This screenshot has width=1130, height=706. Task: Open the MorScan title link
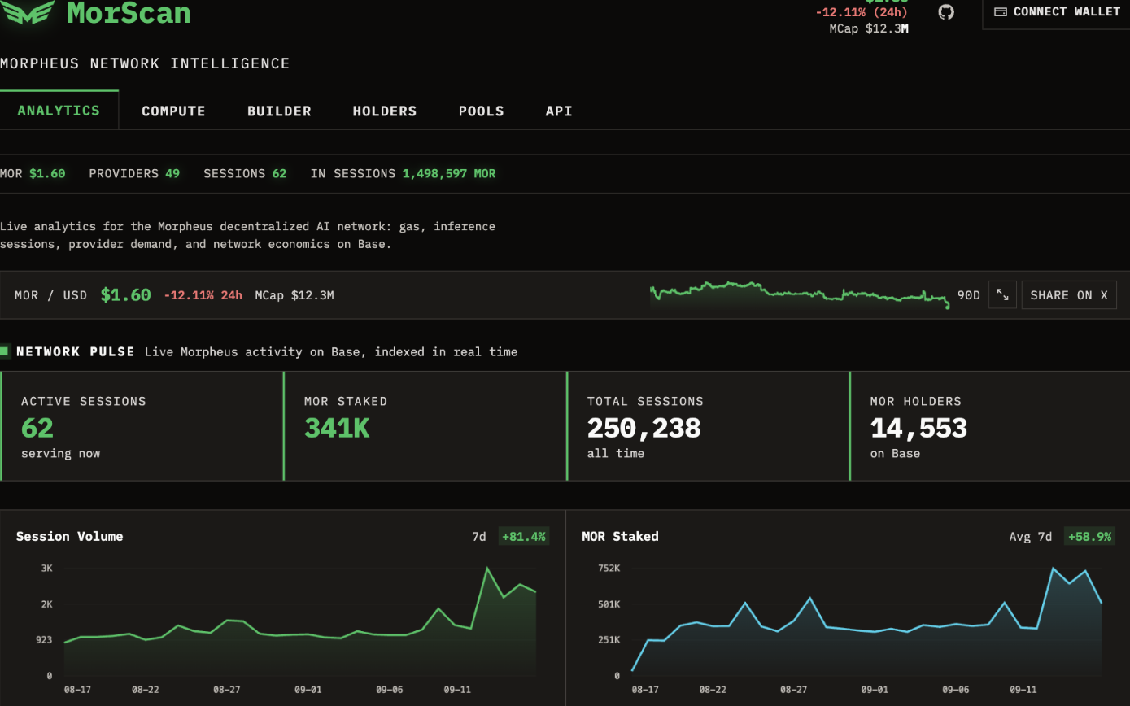129,12
